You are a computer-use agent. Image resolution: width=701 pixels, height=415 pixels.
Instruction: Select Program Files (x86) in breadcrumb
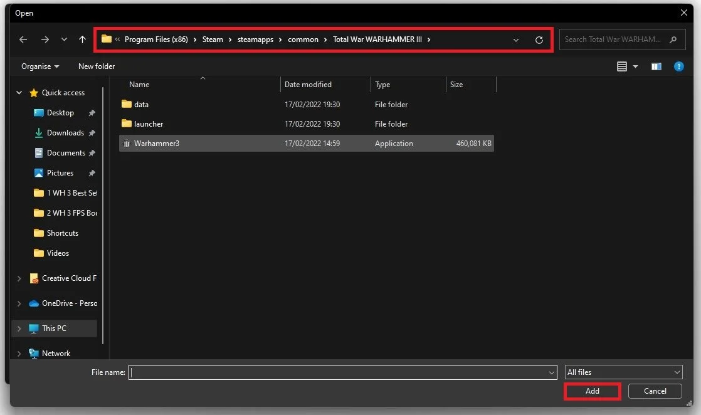pos(156,39)
